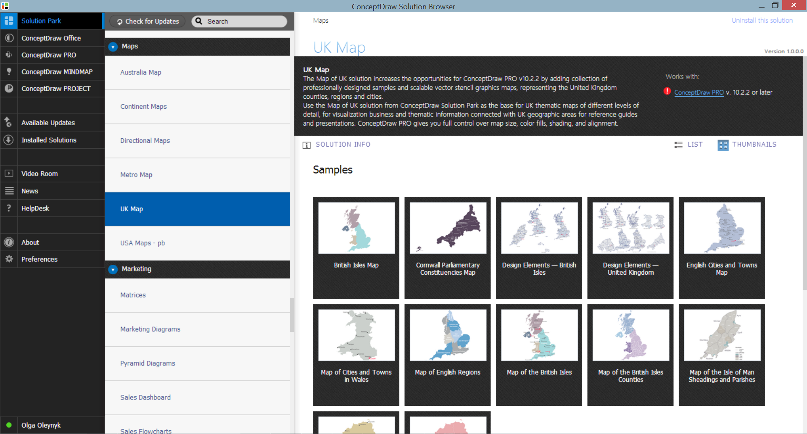Screen dimensions: 807x434
Task: Click user name Olga Oleynyk
Action: tap(41, 425)
